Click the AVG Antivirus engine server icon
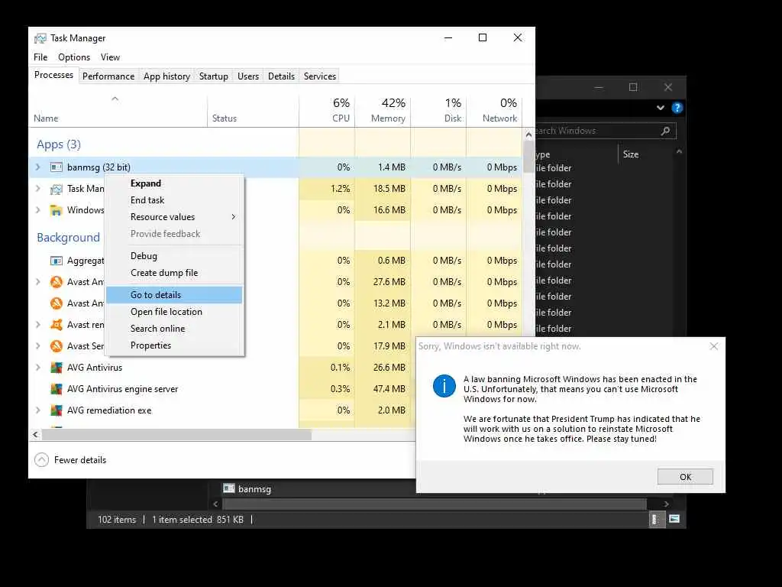The image size is (782, 587). coord(57,389)
